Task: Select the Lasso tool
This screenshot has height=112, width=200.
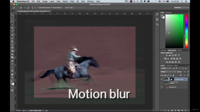Action: 12,21
